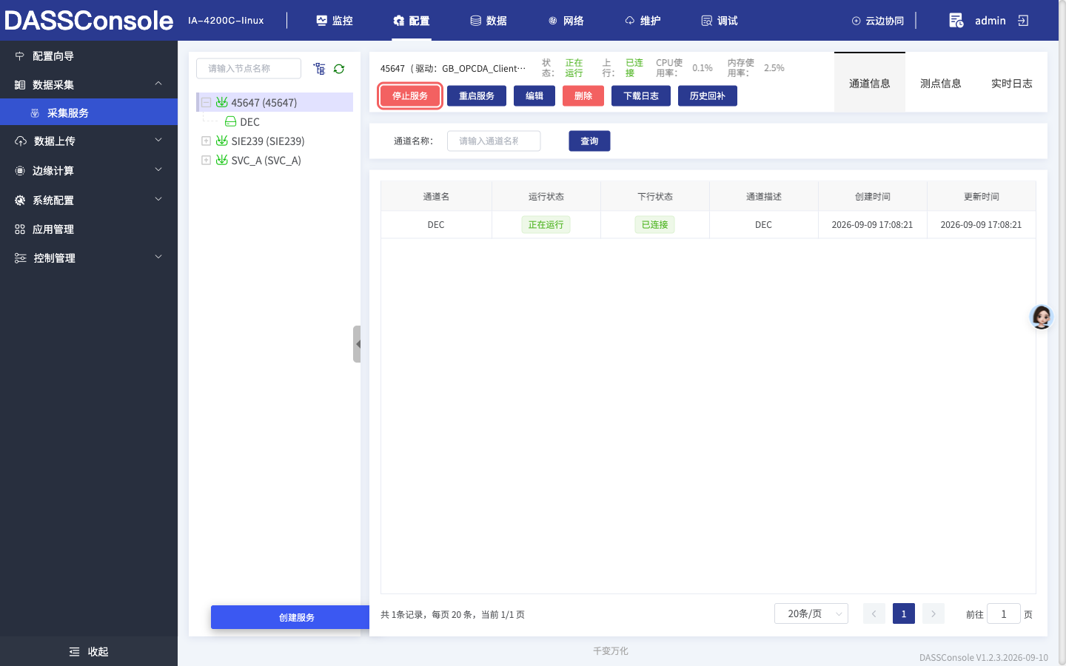
Task: Open 采集服务 in the sidebar
Action: 89,112
